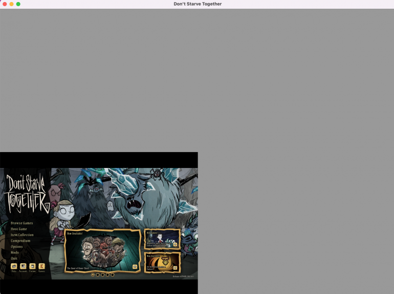Click arrow icon on the New Update card
394x294 pixels.
click(175, 244)
